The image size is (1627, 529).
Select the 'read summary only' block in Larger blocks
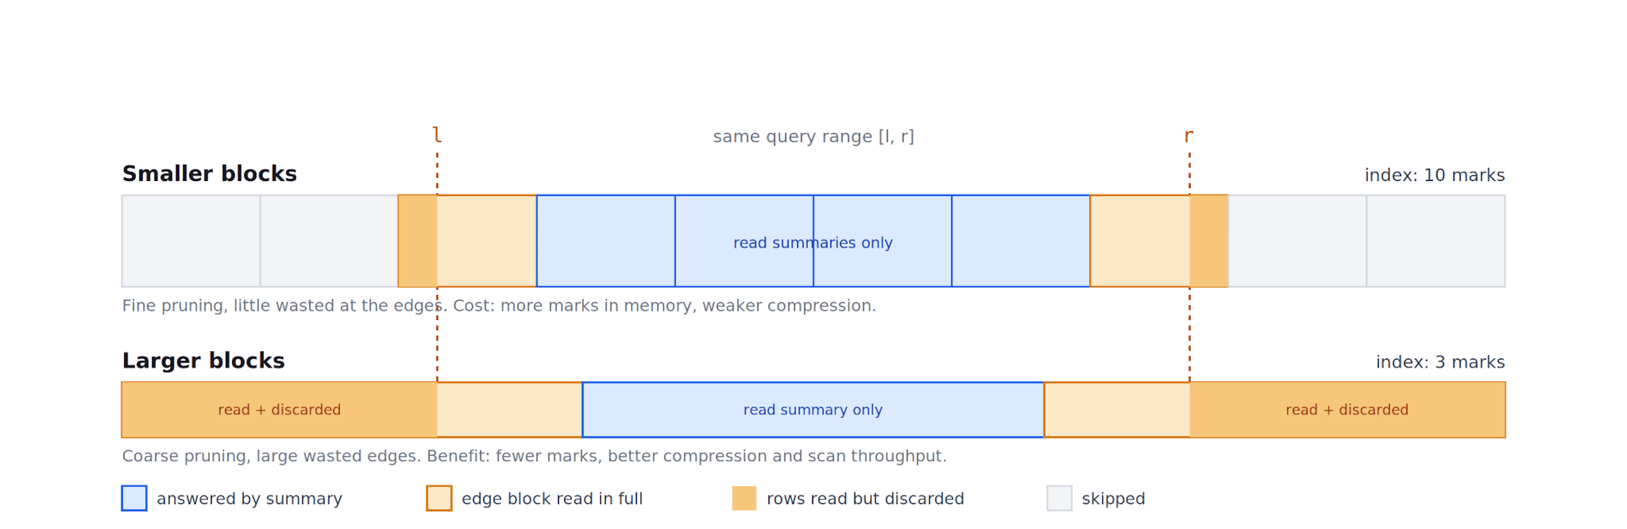(813, 410)
